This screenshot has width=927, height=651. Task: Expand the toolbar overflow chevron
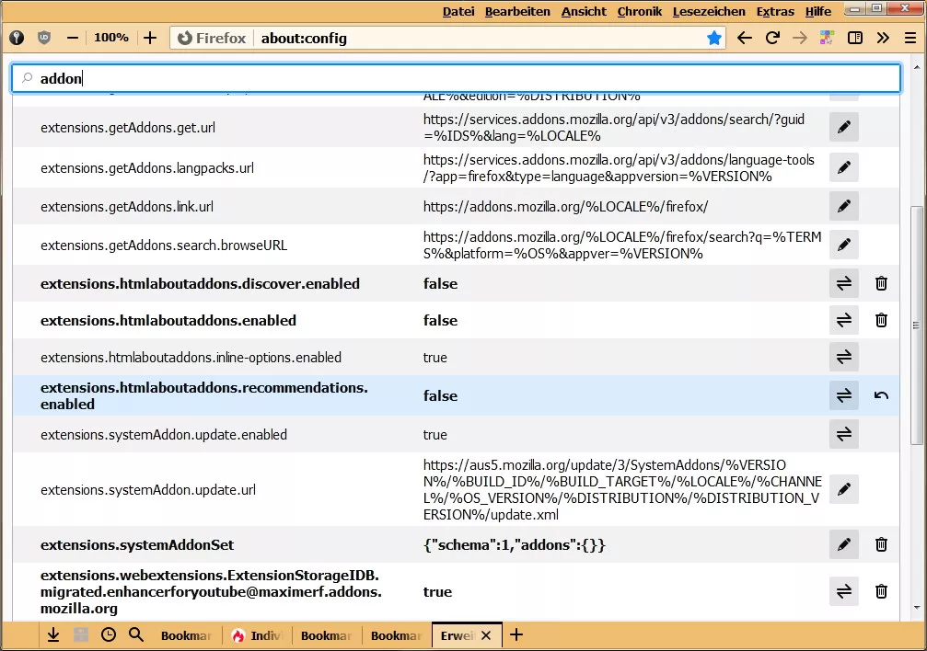883,38
